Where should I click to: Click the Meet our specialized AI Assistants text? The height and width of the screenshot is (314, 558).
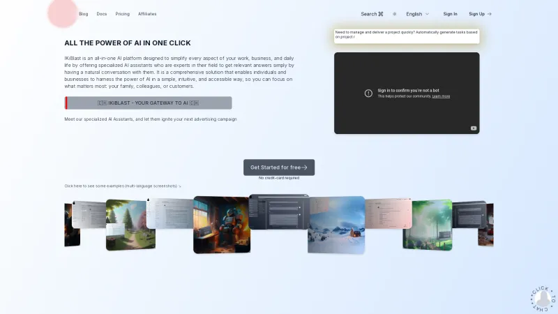coord(151,119)
